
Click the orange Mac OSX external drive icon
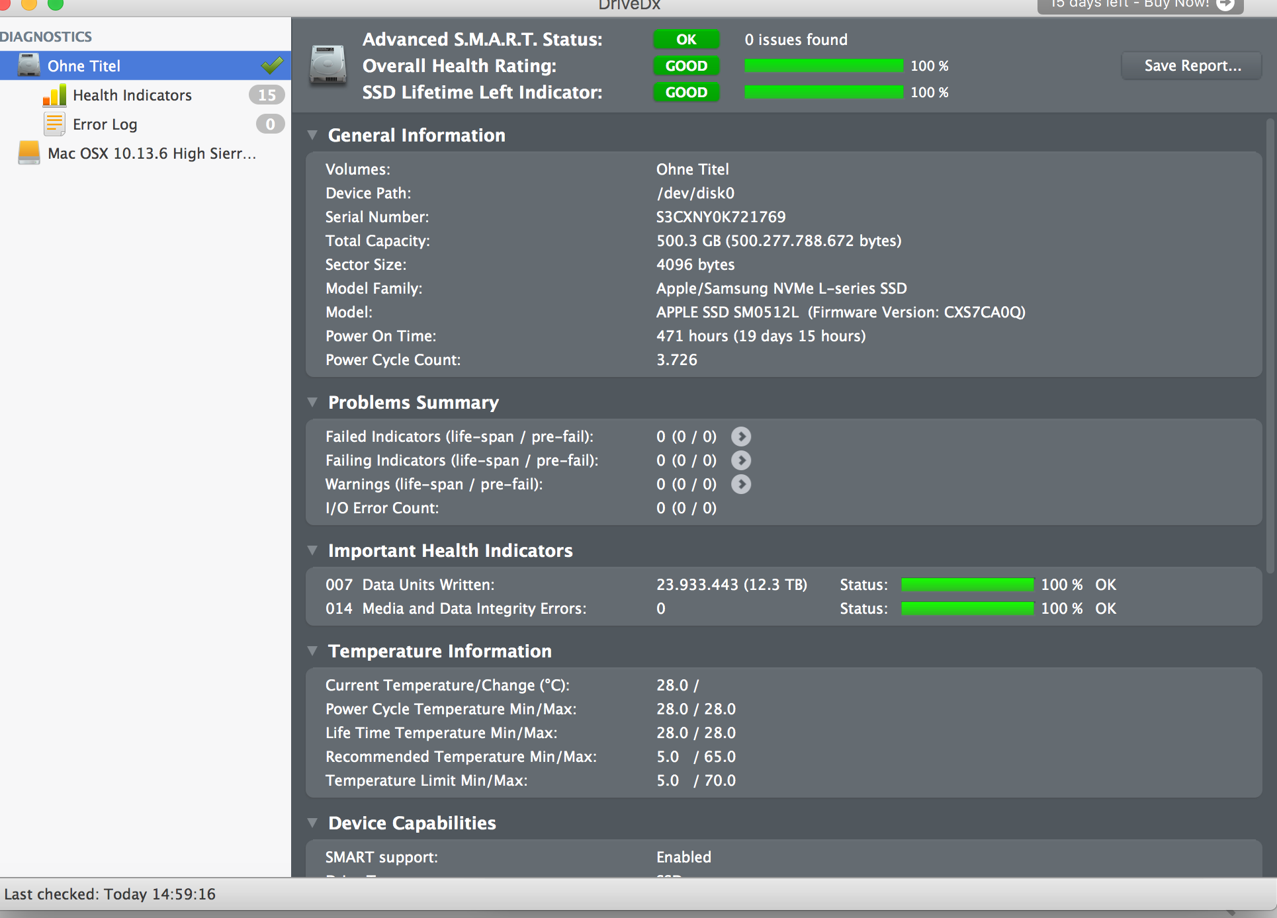(28, 153)
